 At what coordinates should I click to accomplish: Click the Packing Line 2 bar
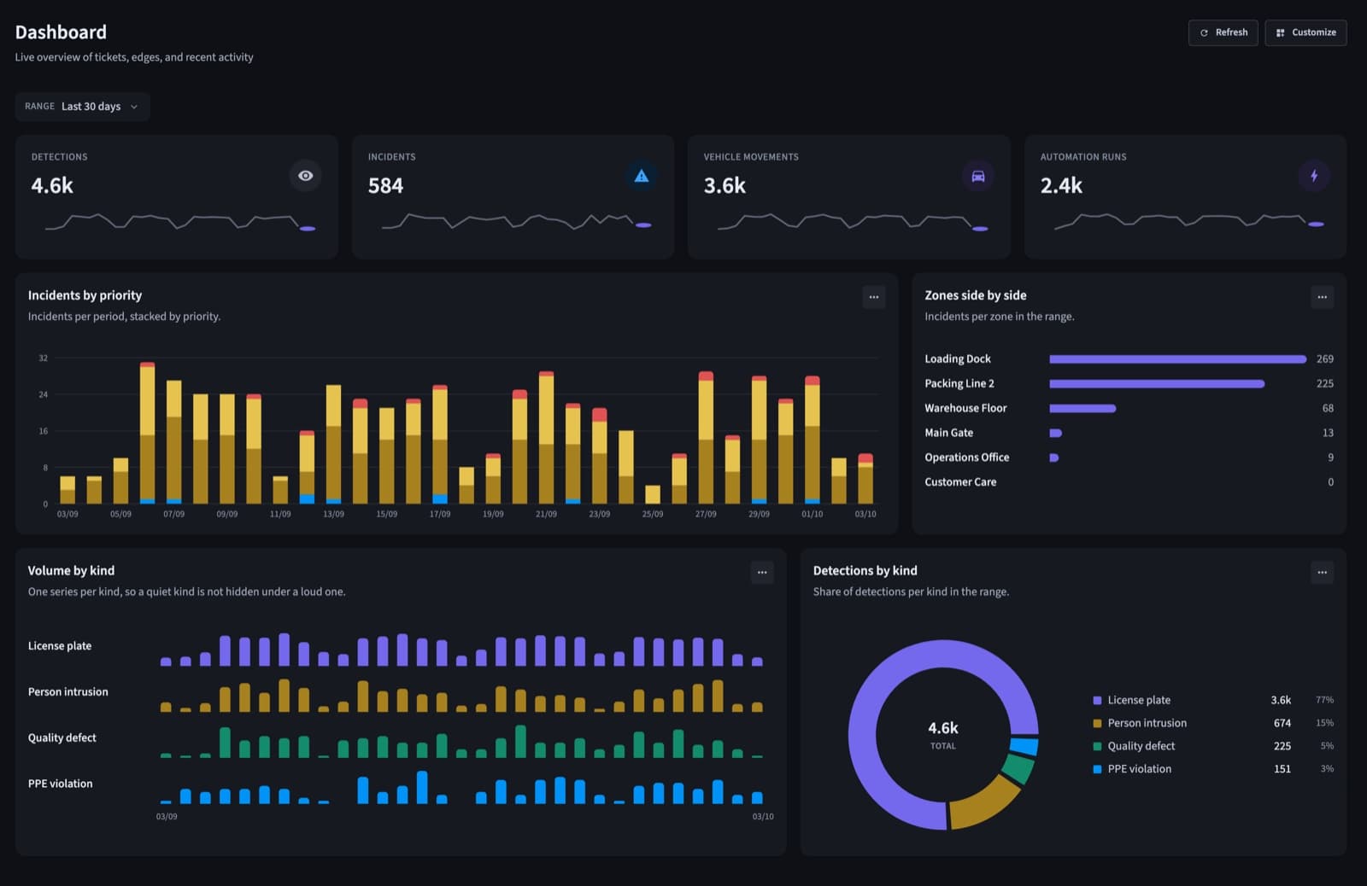point(1157,384)
